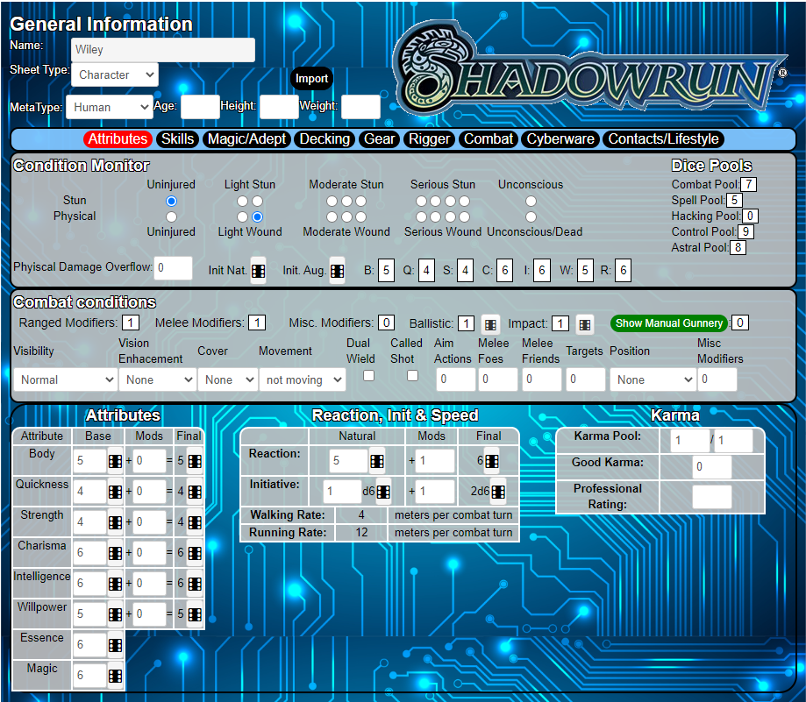
Task: Click the Impact dice icon
Action: pyautogui.click(x=585, y=324)
